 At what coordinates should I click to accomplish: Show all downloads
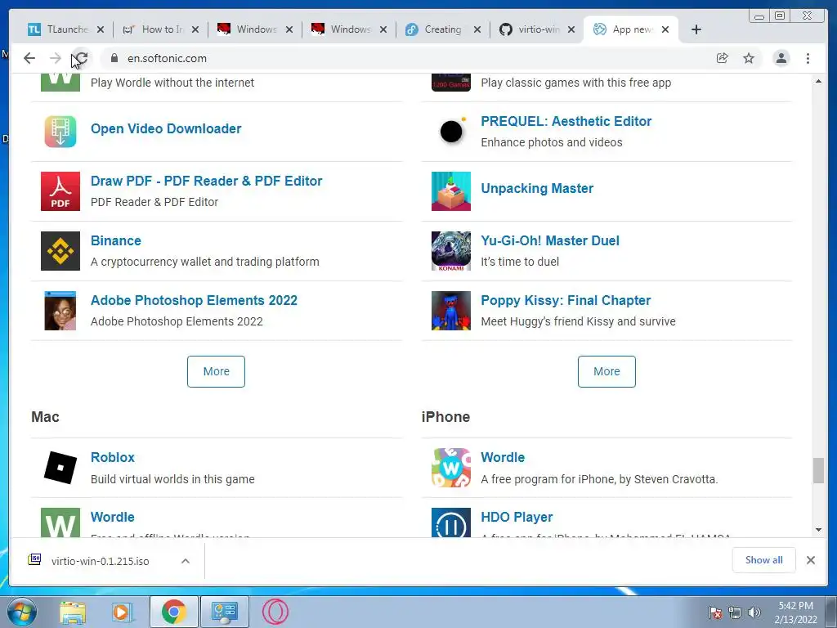(764, 560)
